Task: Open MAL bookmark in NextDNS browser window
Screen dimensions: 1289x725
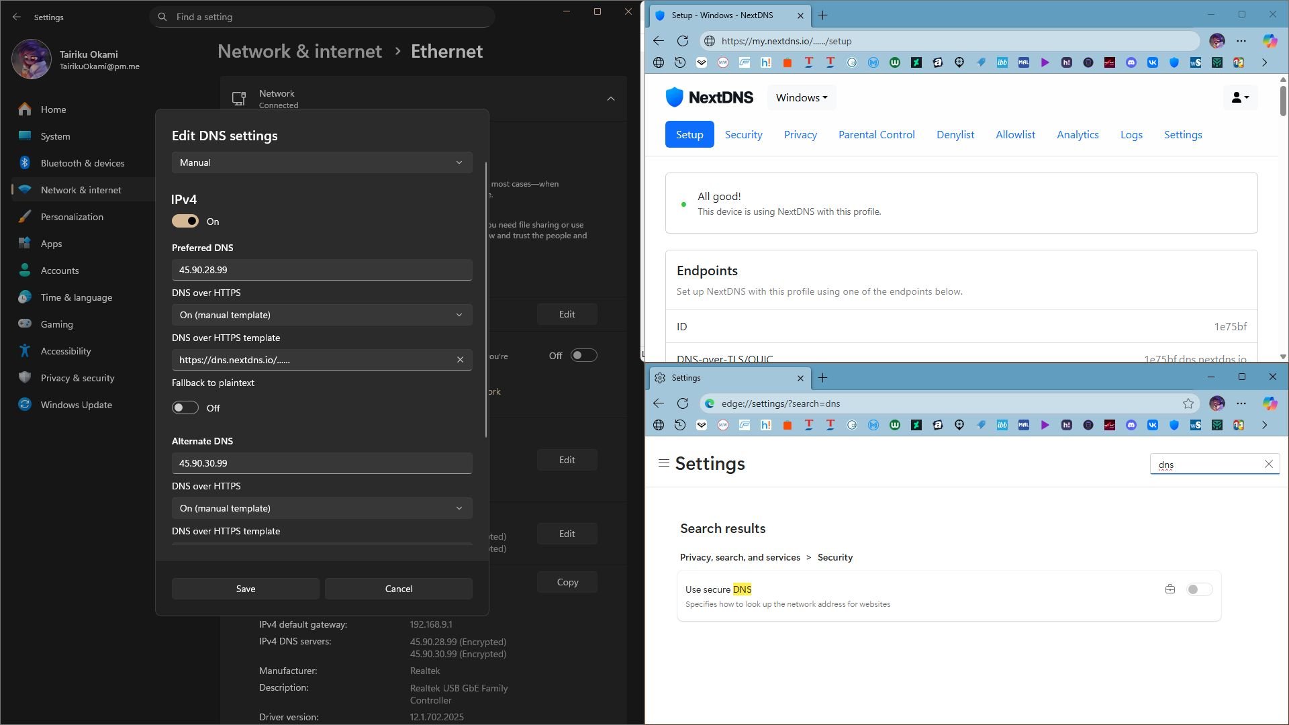Action: (1024, 62)
